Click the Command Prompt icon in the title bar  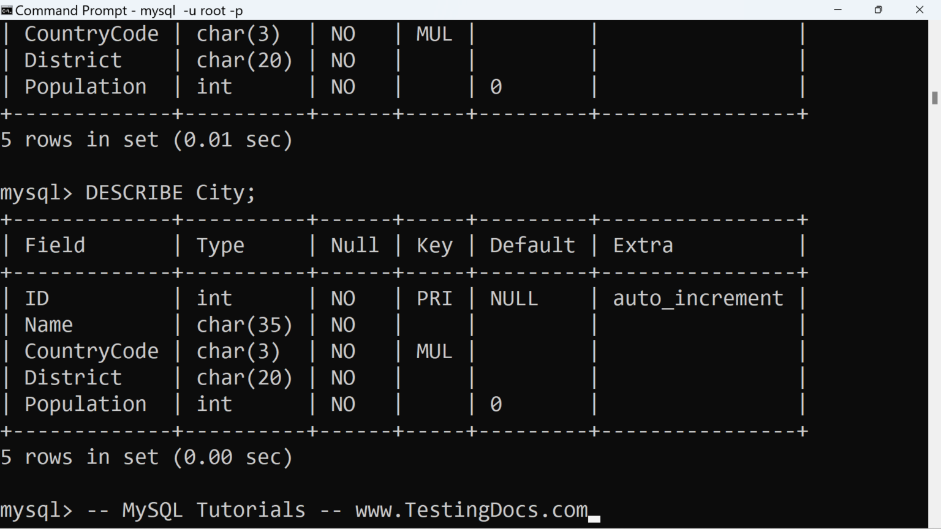[x=8, y=10]
